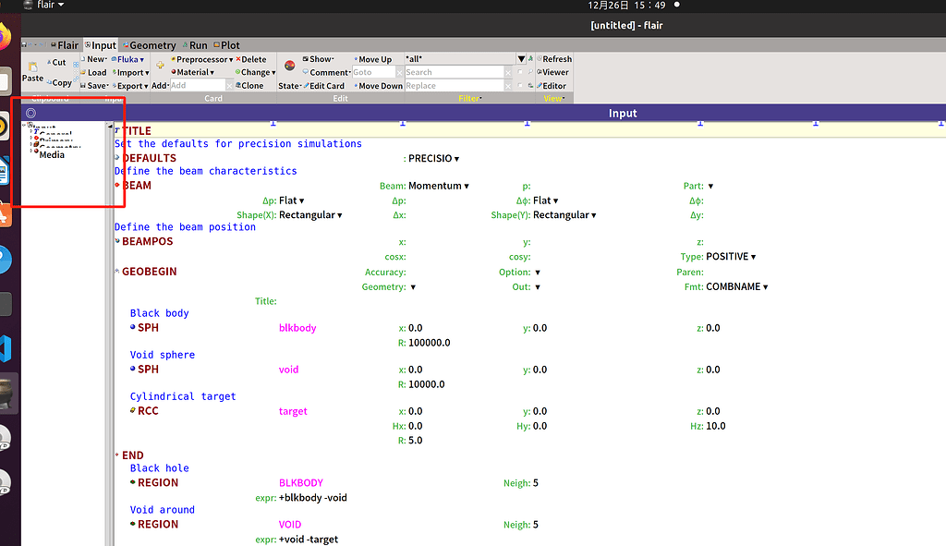Image resolution: width=946 pixels, height=546 pixels.
Task: Open the Fluka dropdown menu
Action: point(127,59)
